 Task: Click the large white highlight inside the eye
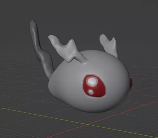coord(92,81)
